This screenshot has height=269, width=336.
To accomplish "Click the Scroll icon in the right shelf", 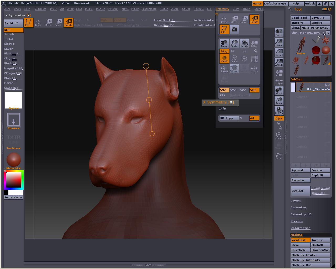I will 279,33.
